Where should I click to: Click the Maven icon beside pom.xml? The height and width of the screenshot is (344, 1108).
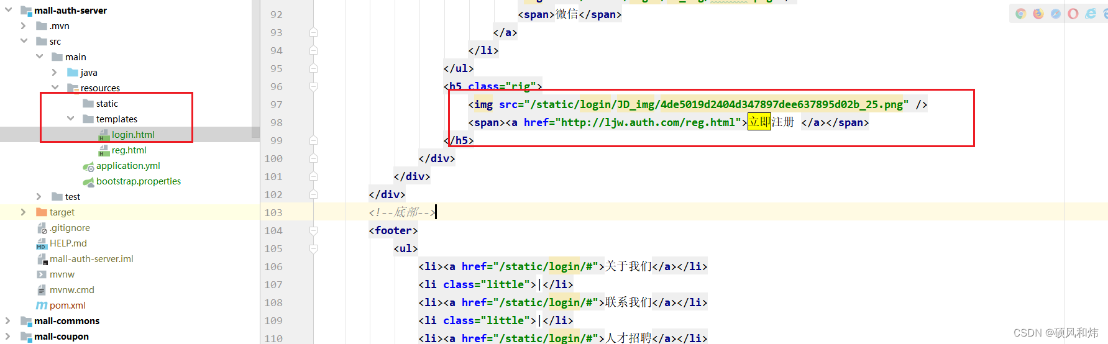pos(42,306)
